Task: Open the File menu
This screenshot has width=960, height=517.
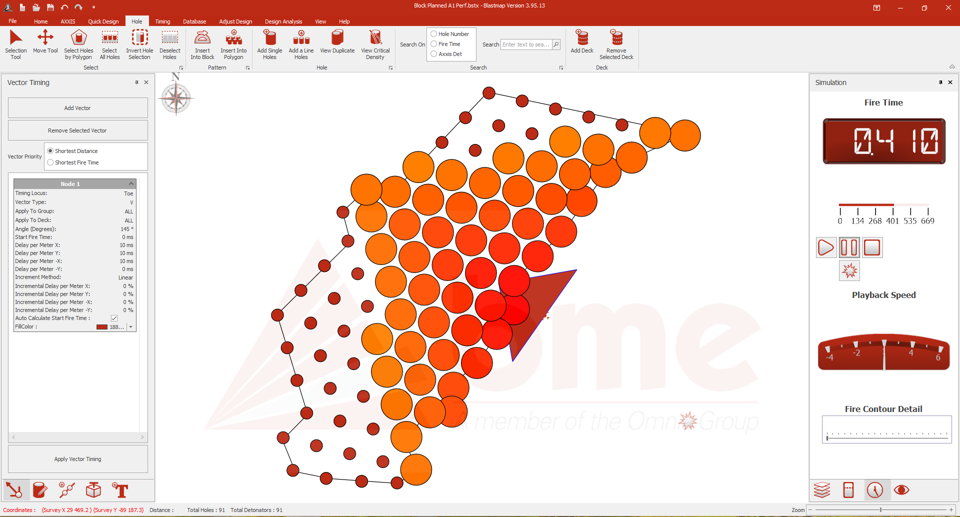Action: point(12,21)
